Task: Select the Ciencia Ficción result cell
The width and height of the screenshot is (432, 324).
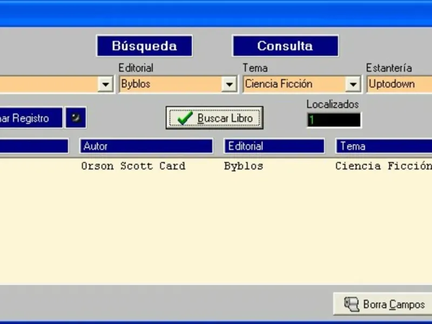Action: coord(383,166)
